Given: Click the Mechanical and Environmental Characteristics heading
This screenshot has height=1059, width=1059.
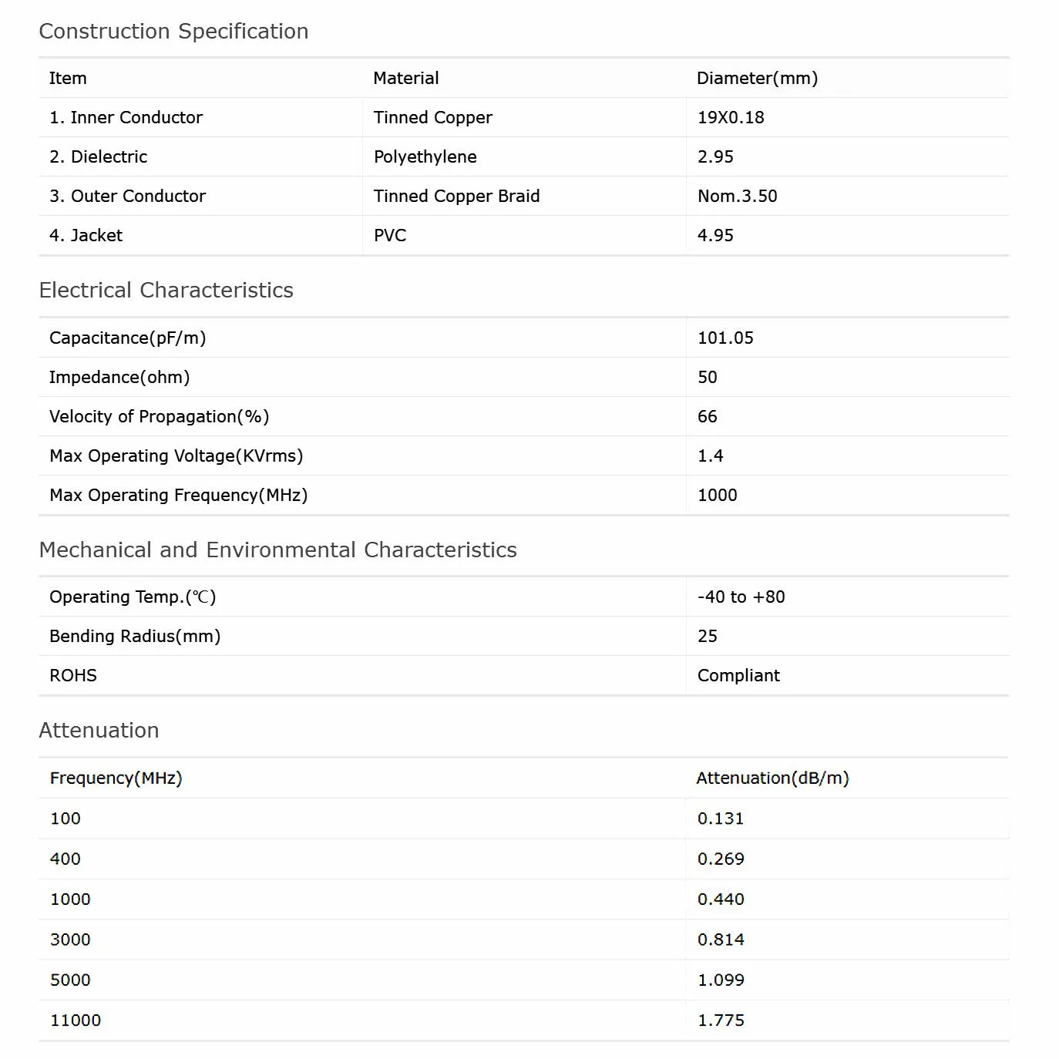Looking at the screenshot, I should [x=277, y=550].
